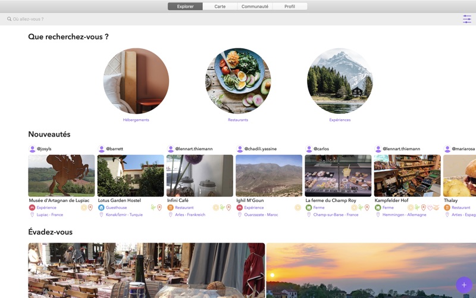
Task: Click @carlos profile avatar icon
Action: (x=309, y=149)
